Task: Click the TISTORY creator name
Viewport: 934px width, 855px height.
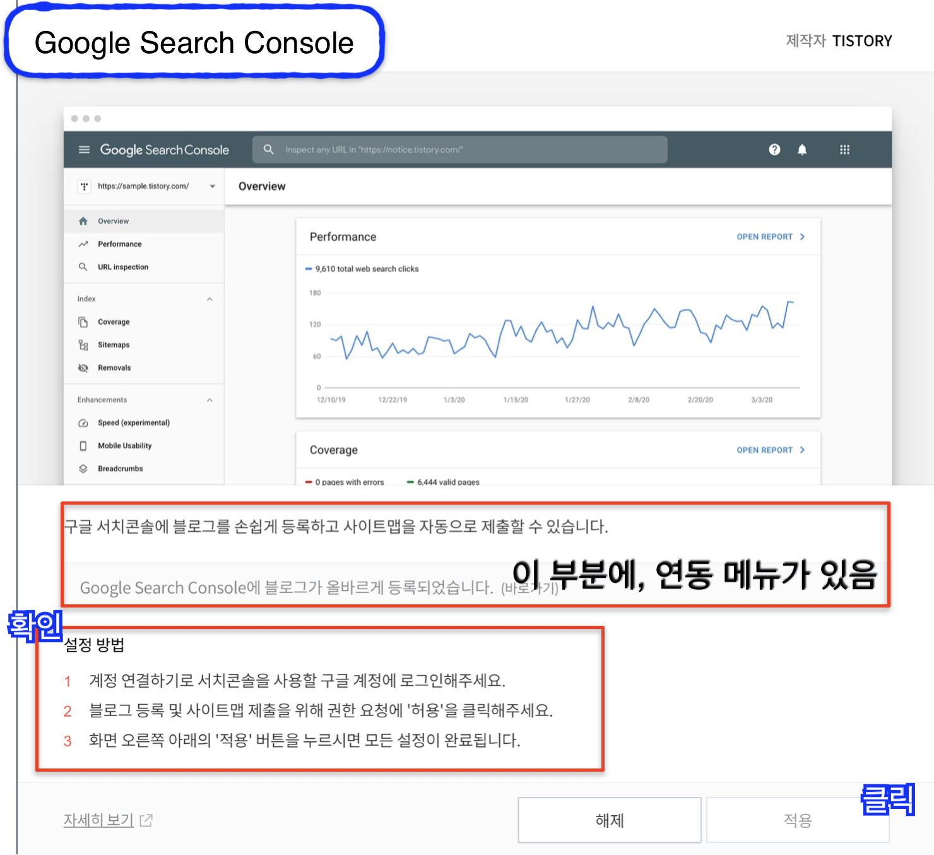Action: pyautogui.click(x=862, y=41)
